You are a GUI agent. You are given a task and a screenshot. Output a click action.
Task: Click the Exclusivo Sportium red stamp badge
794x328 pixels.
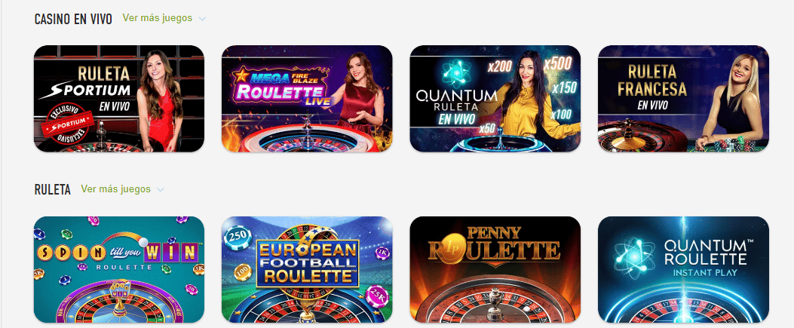tap(69, 124)
